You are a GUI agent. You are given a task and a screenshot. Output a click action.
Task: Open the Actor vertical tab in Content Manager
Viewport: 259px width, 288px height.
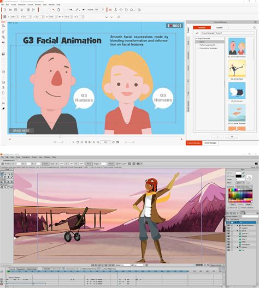click(188, 43)
